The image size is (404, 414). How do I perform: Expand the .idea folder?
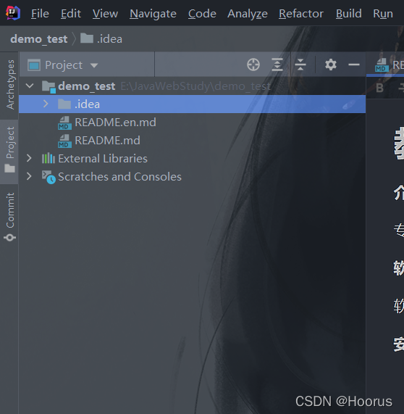(46, 104)
